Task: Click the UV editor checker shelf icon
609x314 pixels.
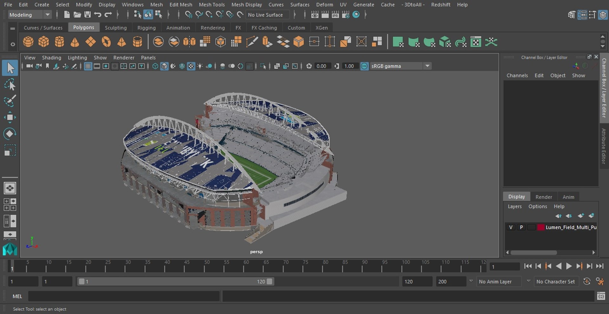Action: click(x=476, y=42)
